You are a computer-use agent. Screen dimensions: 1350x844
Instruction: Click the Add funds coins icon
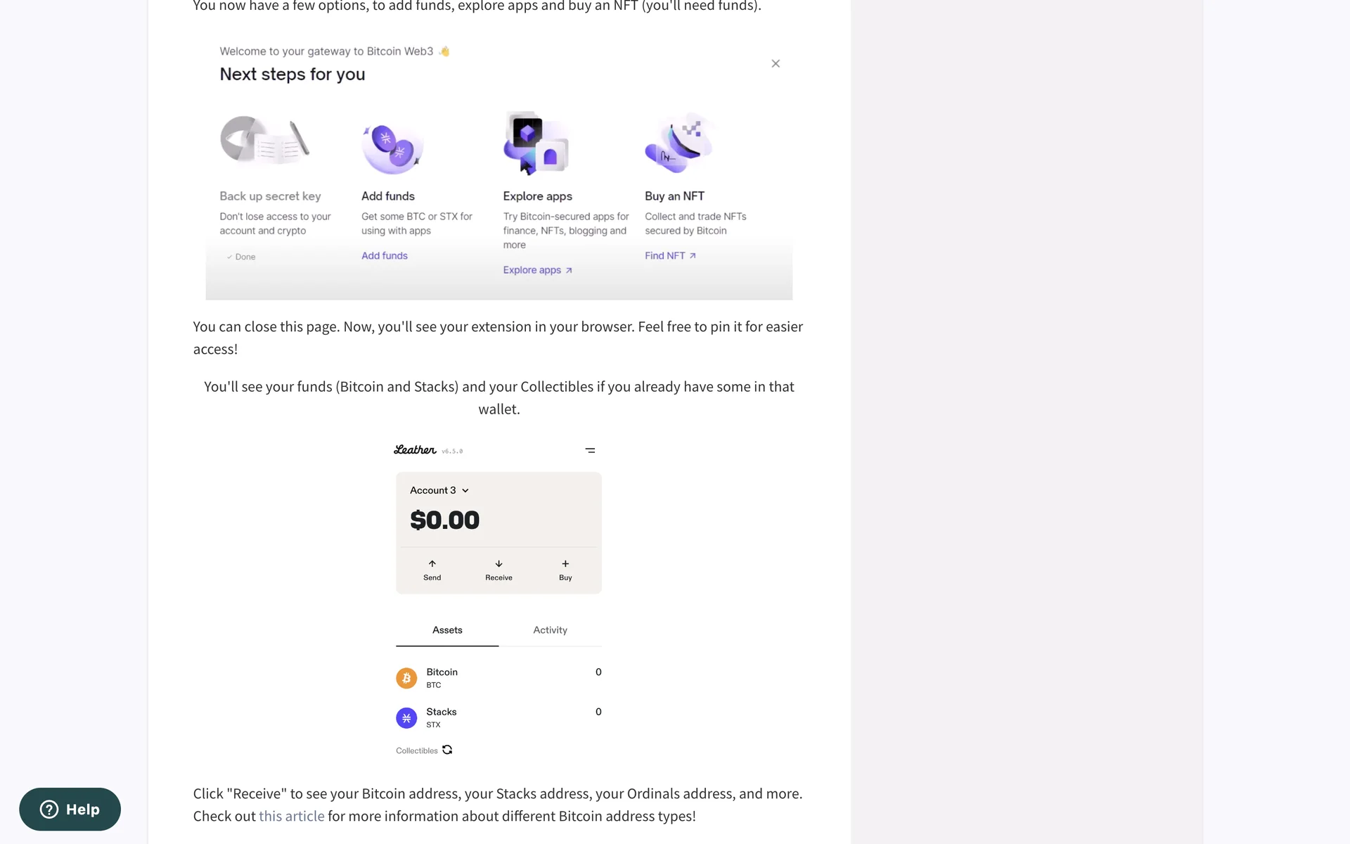[392, 148]
